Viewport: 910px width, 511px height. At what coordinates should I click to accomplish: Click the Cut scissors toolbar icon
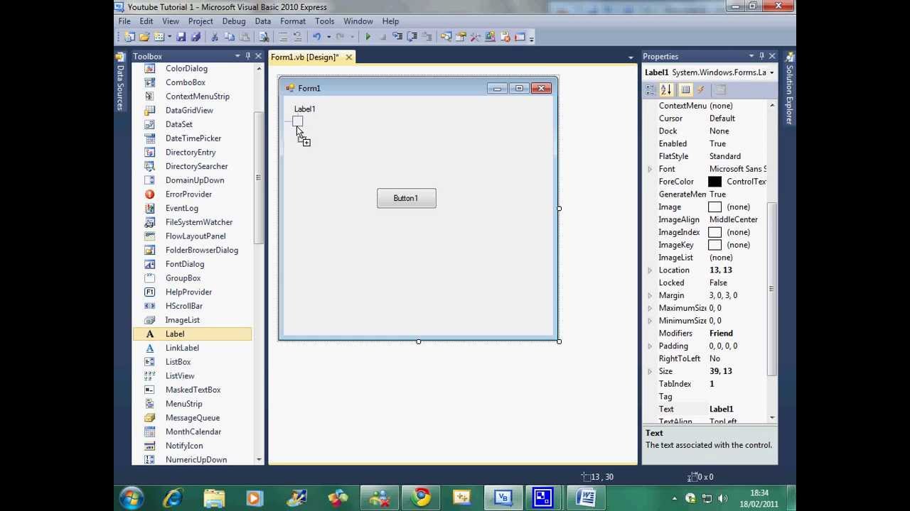click(x=214, y=37)
